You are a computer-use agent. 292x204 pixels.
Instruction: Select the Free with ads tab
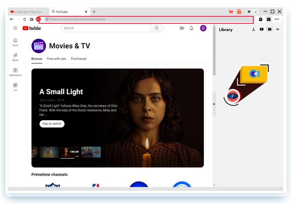pyautogui.click(x=56, y=59)
